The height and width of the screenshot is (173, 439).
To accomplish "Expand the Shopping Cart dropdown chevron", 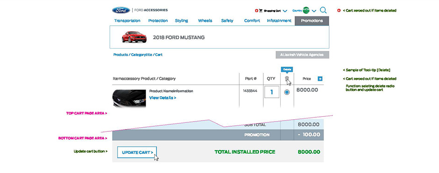I will click(x=285, y=11).
